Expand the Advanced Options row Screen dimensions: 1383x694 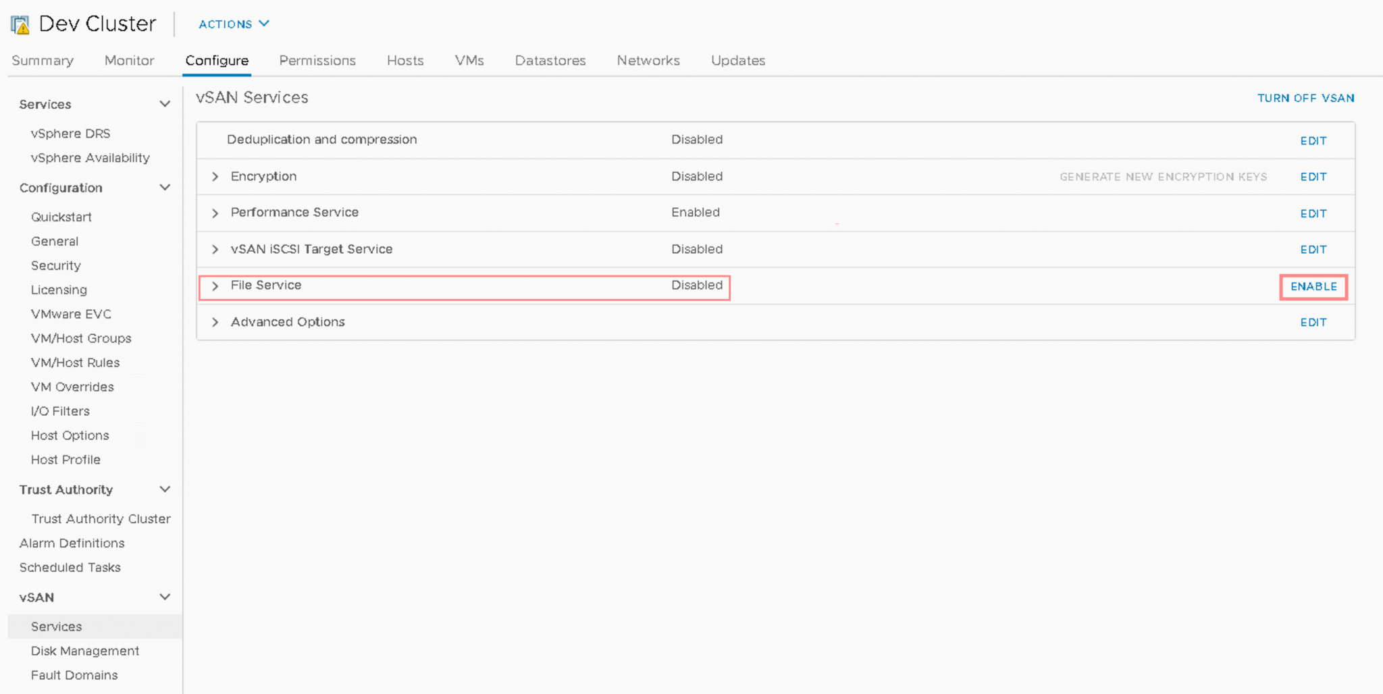(x=215, y=323)
